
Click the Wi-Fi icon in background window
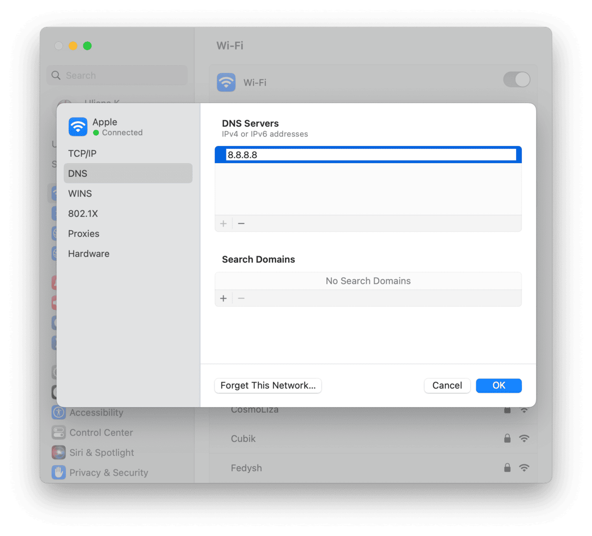pyautogui.click(x=226, y=82)
